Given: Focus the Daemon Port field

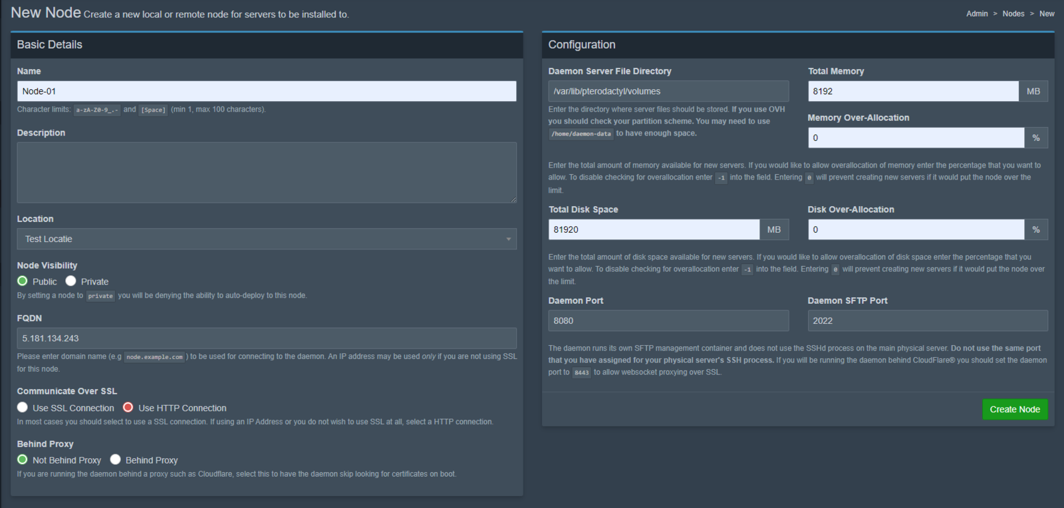Looking at the screenshot, I should [668, 320].
